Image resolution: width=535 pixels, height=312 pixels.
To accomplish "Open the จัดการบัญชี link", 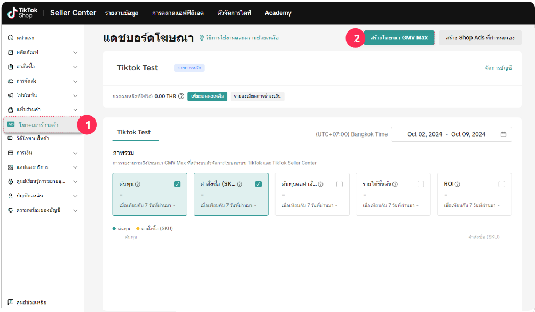I will (498, 68).
